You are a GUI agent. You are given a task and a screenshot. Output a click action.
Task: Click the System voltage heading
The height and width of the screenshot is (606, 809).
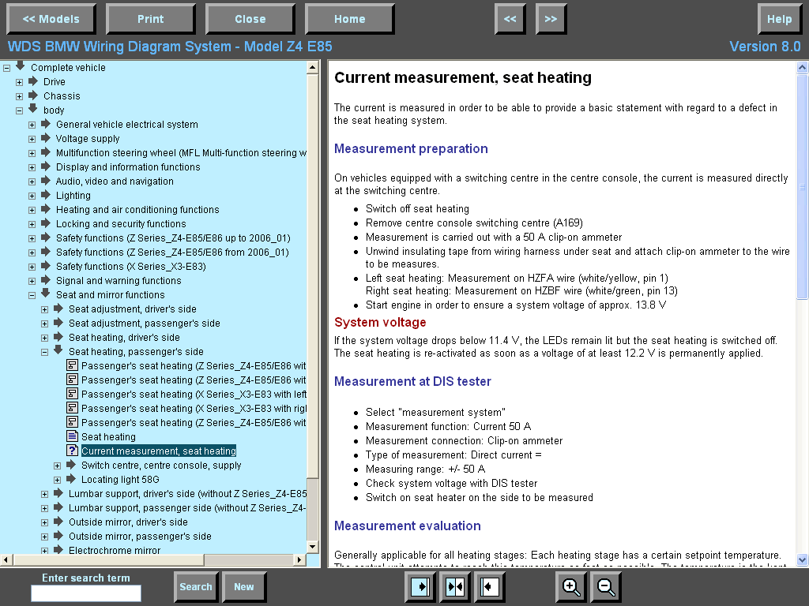pyautogui.click(x=380, y=322)
